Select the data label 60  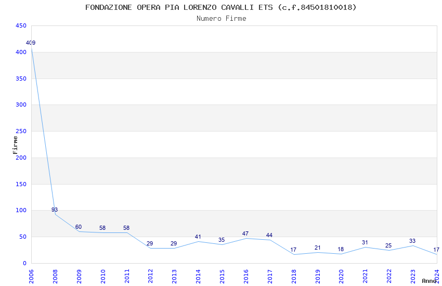pos(79,227)
